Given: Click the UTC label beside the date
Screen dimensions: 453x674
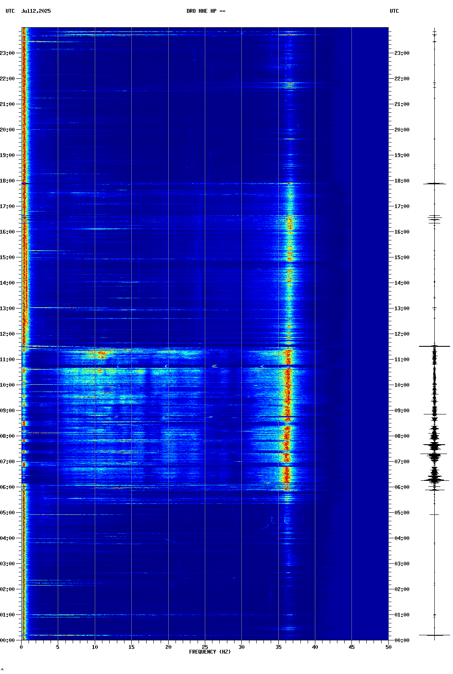Looking at the screenshot, I should [x=10, y=11].
